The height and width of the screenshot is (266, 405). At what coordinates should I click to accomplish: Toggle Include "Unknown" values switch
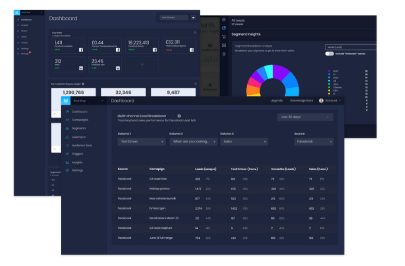click(329, 54)
